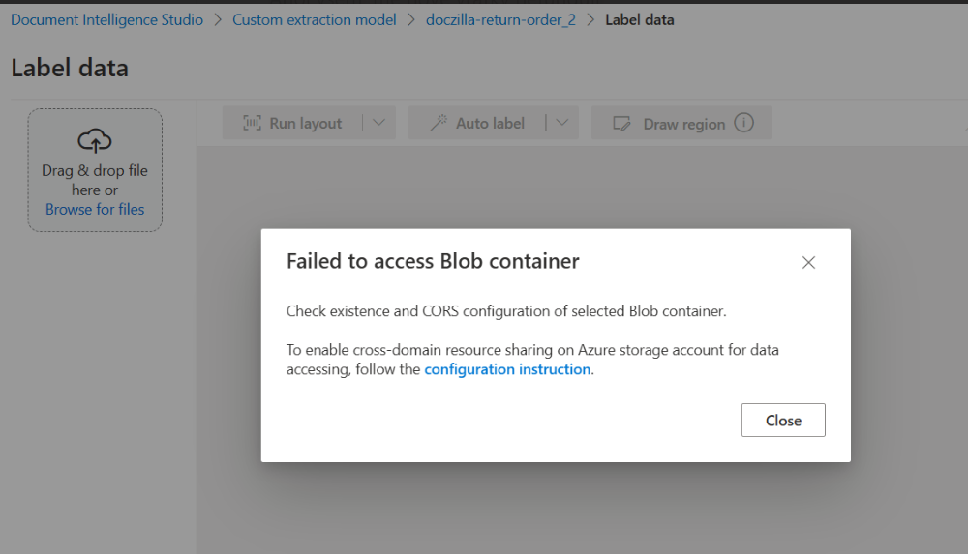The height and width of the screenshot is (554, 968).
Task: Click the Auto label magic wand icon
Action: pos(439,123)
